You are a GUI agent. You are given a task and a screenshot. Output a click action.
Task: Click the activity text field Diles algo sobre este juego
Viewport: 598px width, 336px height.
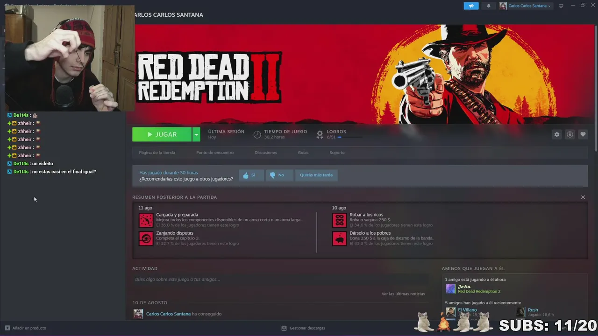click(280, 280)
